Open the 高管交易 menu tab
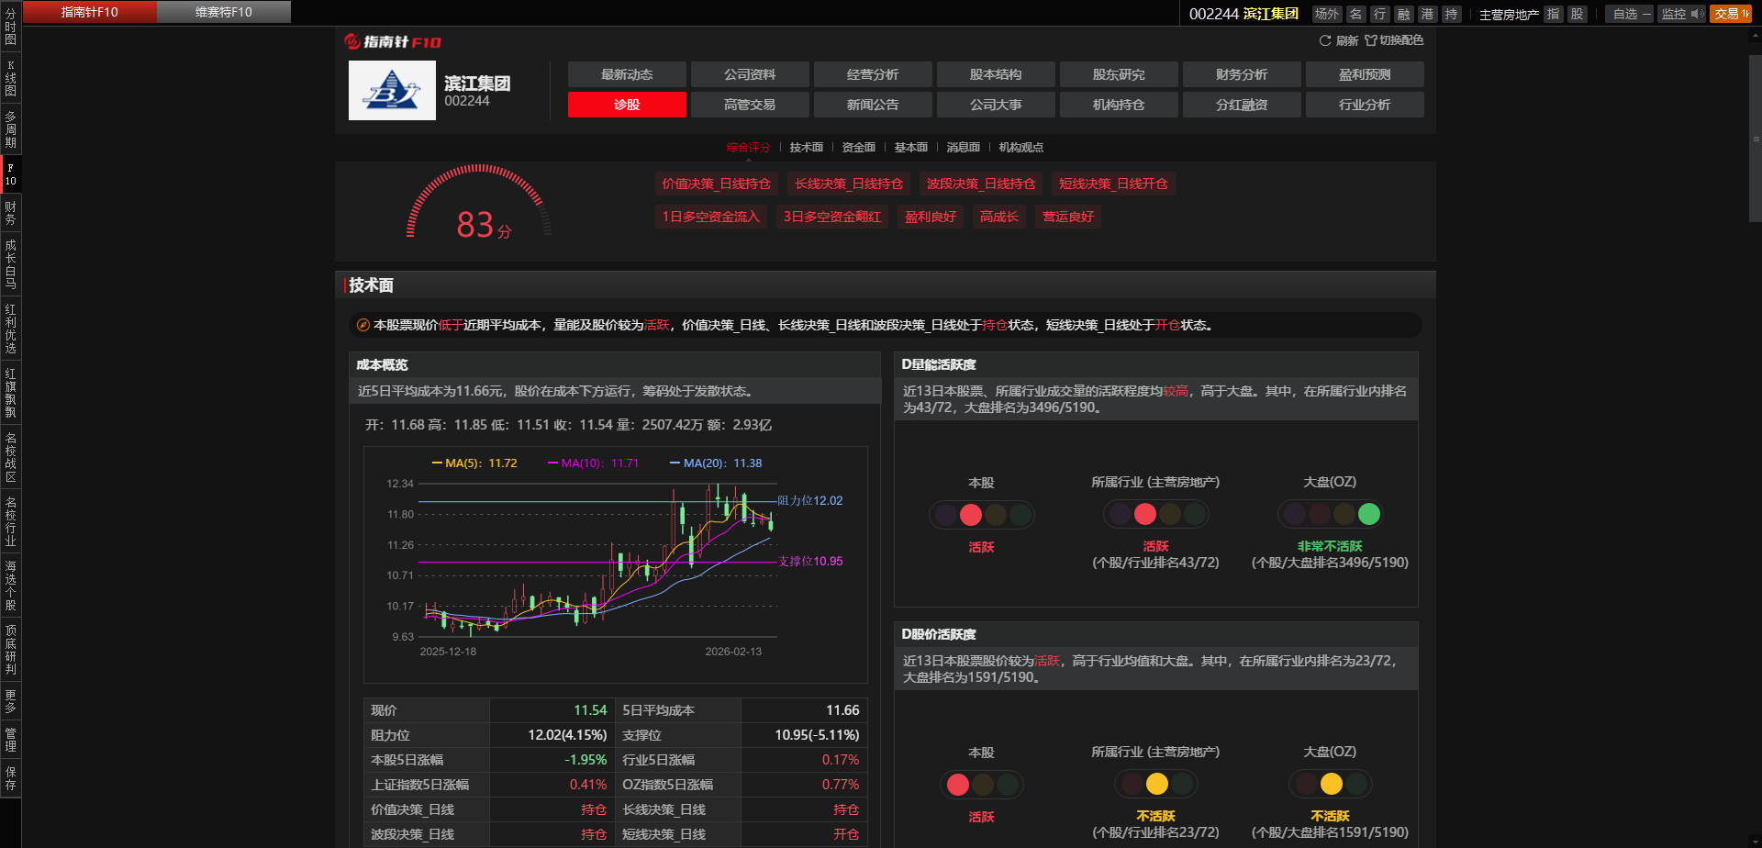 [x=750, y=105]
